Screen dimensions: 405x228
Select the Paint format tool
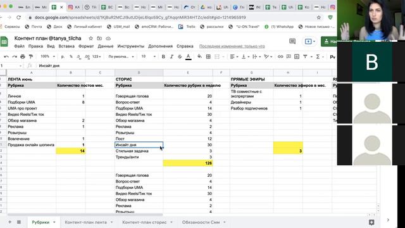coord(31,56)
